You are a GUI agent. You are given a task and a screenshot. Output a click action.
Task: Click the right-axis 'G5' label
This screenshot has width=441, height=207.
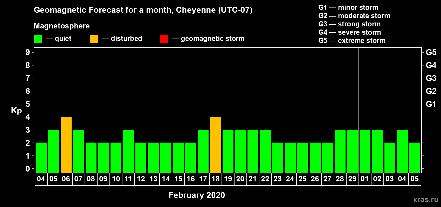(431, 52)
